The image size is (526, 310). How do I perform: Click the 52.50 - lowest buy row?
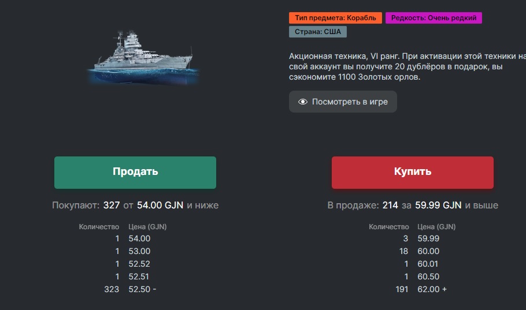pyautogui.click(x=130, y=289)
